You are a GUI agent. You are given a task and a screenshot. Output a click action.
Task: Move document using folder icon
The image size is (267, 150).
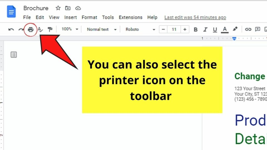68,8
